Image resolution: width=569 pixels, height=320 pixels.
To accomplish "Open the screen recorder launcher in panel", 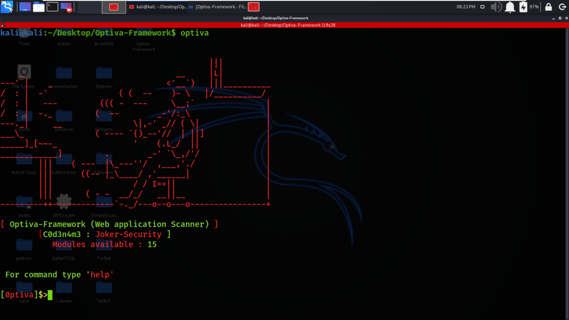I will coord(66,7).
